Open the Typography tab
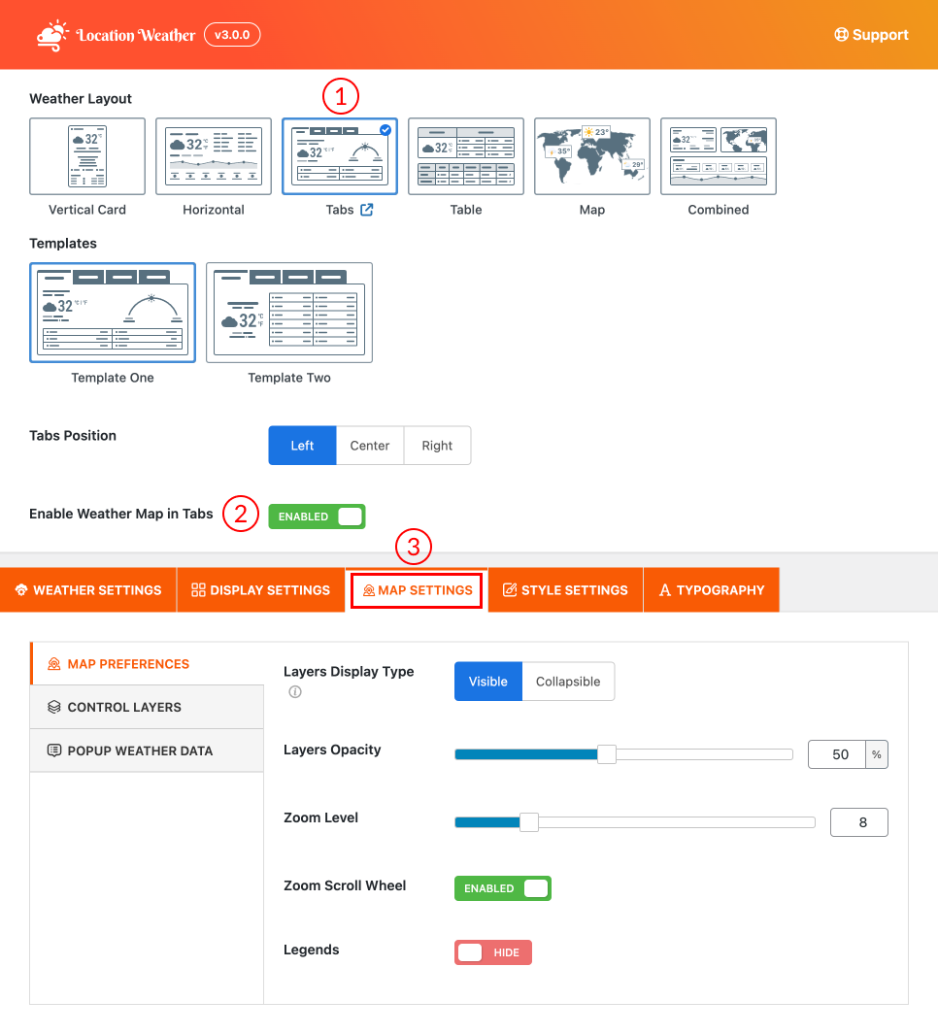 (711, 589)
